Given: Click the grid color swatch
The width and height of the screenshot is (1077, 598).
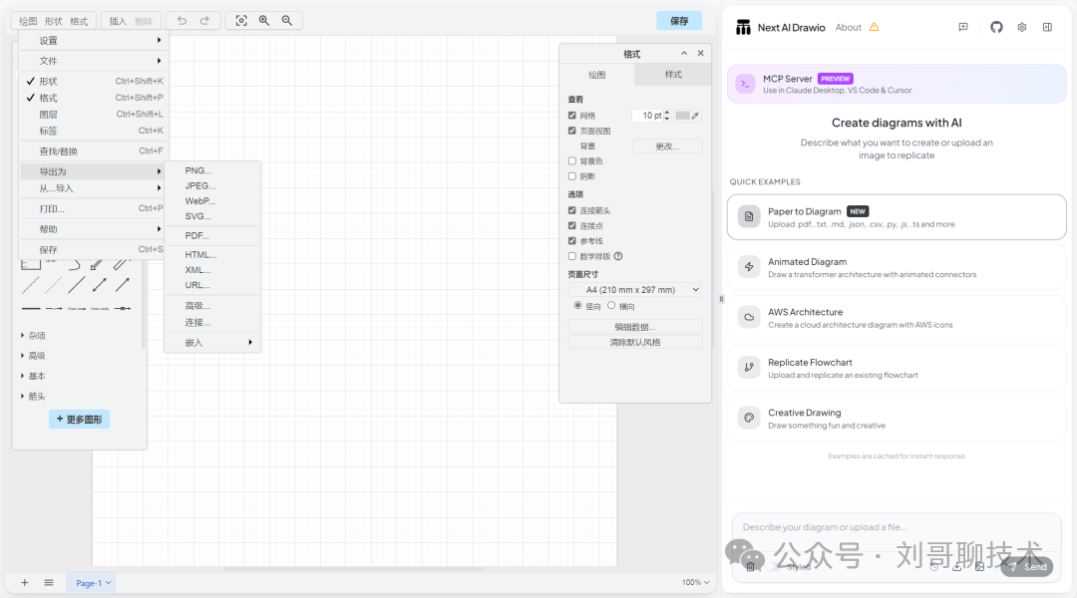Looking at the screenshot, I should pos(683,116).
